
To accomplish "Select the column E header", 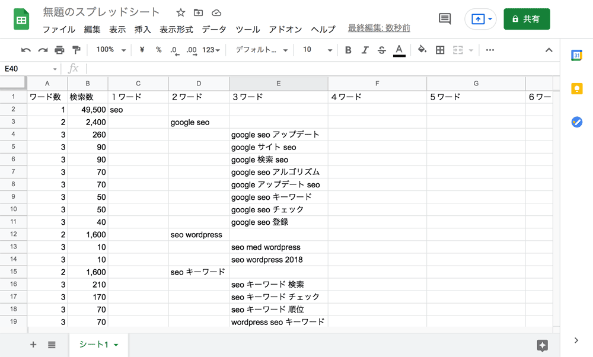I will pyautogui.click(x=278, y=83).
